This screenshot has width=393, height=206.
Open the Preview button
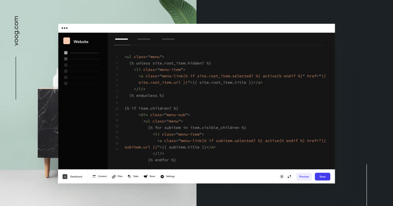click(304, 176)
